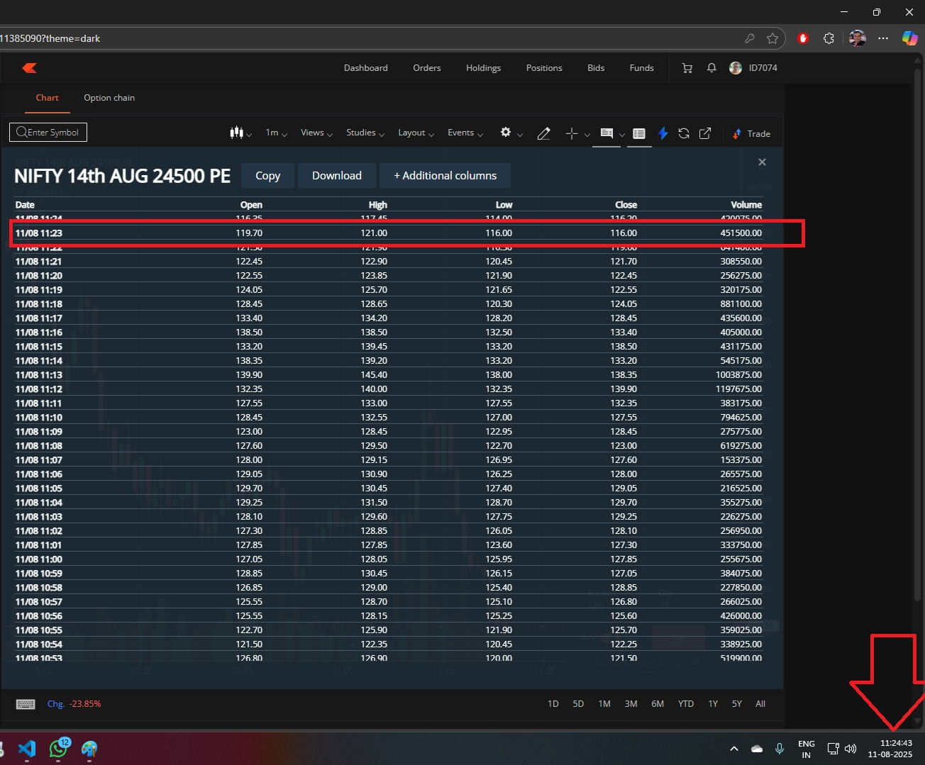The height and width of the screenshot is (765, 925).
Task: Show hidden tray icons chevron
Action: click(x=734, y=749)
